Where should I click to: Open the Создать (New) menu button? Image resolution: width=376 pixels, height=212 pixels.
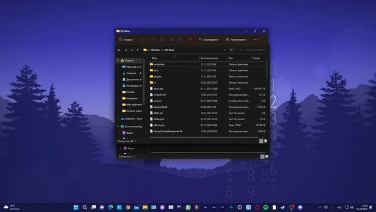coord(127,39)
